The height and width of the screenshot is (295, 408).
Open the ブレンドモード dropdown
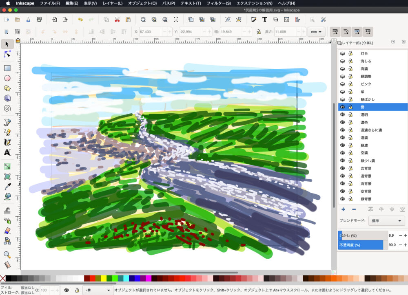click(386, 221)
